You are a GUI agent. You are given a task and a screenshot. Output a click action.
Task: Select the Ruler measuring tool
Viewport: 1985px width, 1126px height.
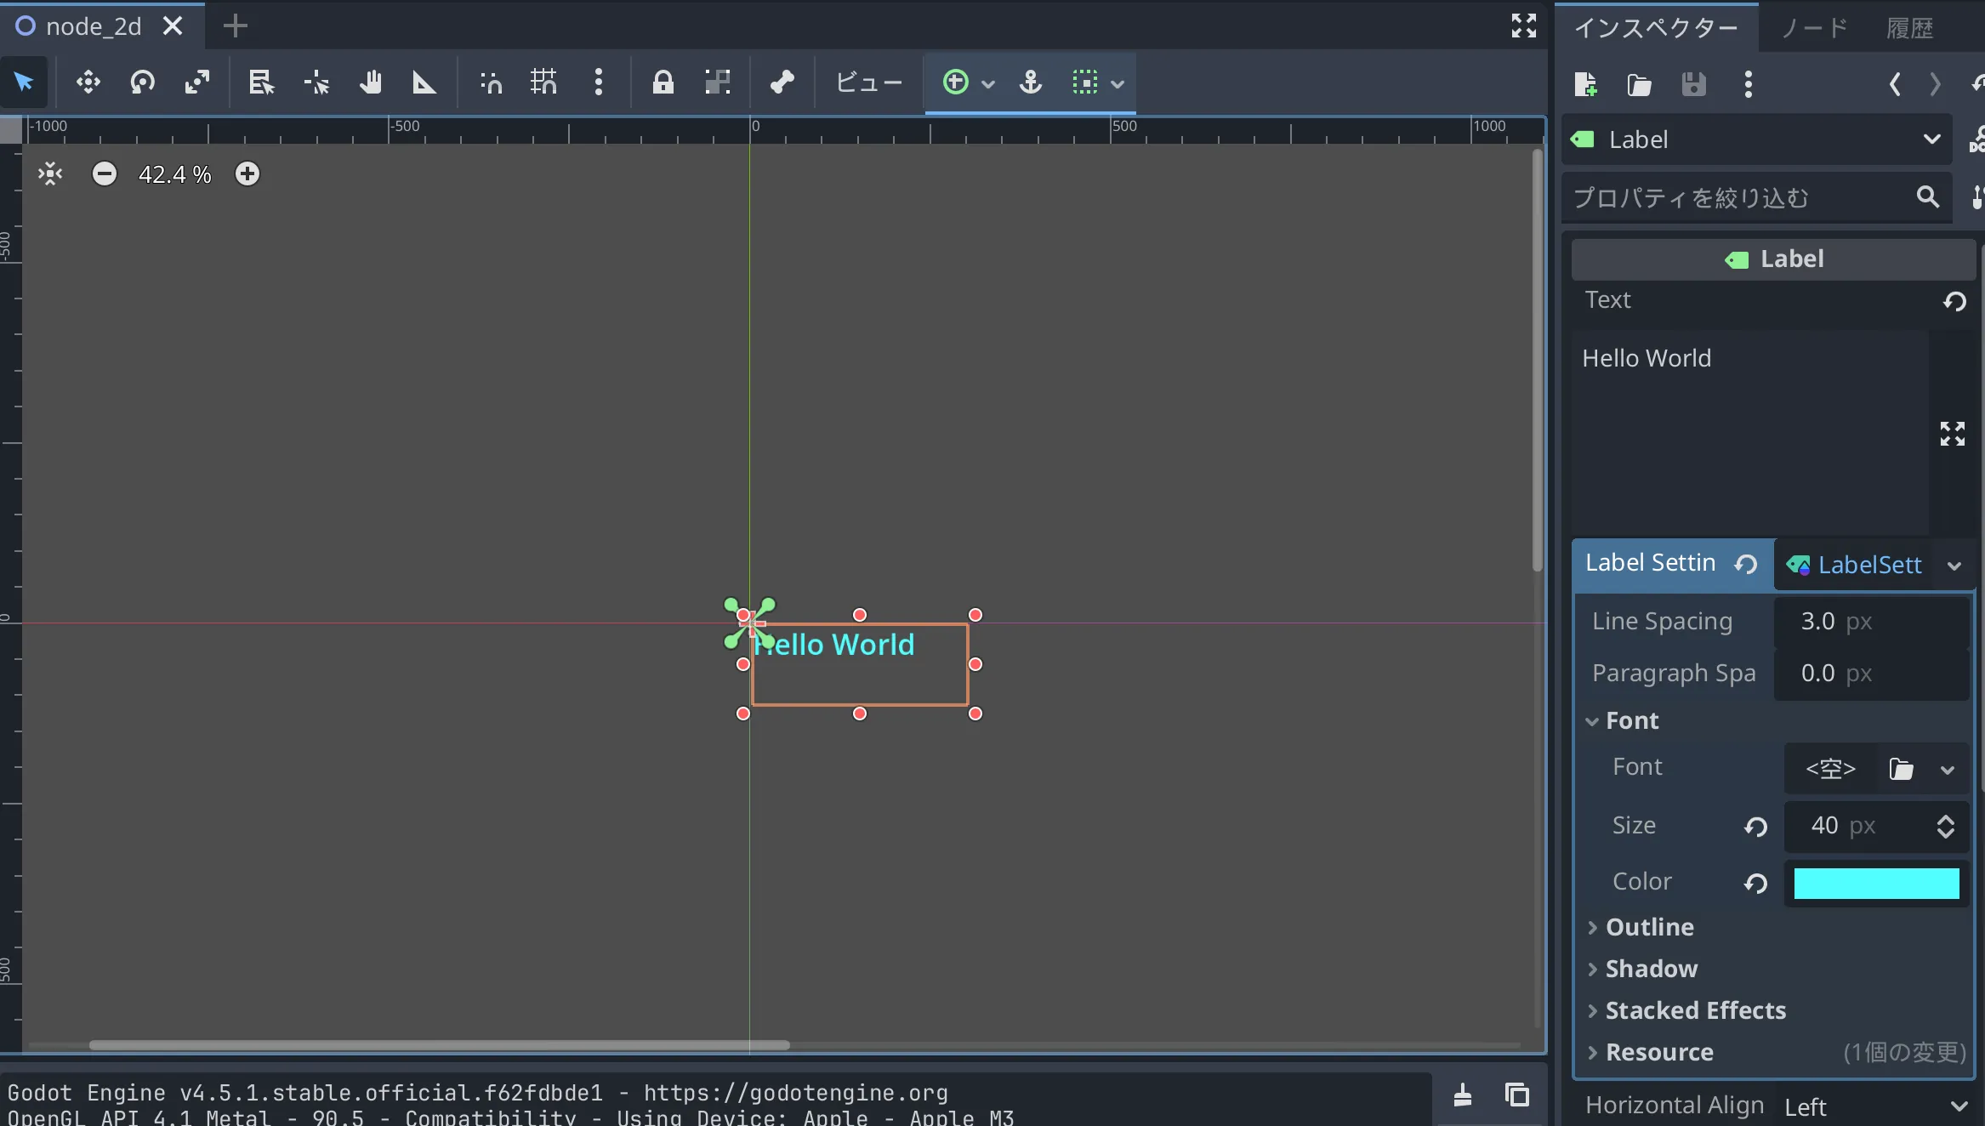coord(424,82)
